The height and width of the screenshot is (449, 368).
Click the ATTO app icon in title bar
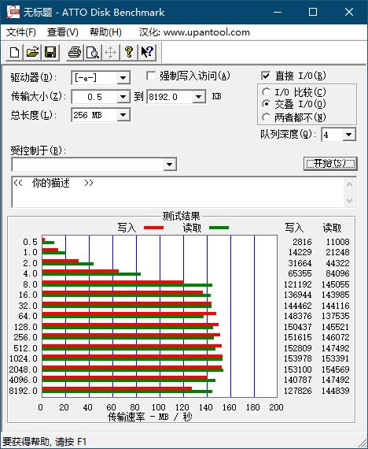pos(13,12)
